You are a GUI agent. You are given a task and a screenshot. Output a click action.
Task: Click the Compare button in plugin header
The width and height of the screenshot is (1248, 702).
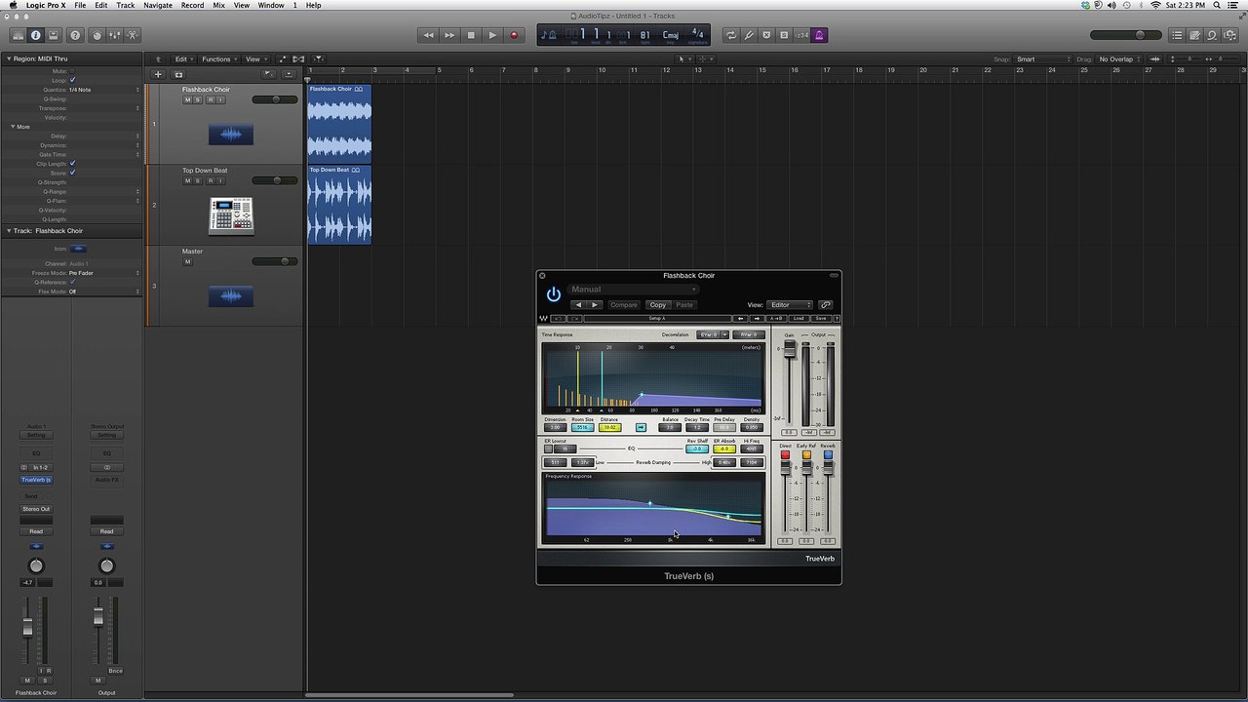624,305
